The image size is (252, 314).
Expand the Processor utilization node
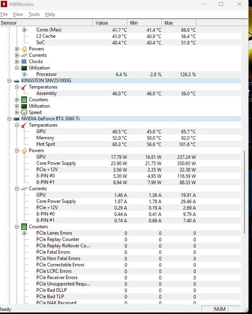coord(25,74)
